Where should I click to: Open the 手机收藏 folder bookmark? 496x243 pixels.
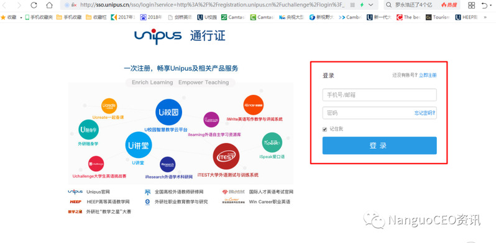click(x=68, y=17)
